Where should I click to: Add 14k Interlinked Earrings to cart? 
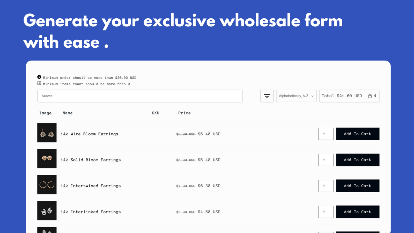click(x=357, y=212)
